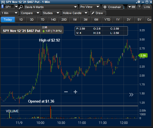Click the 1.07 (71.81%) change value
The image size is (153, 128).
(x=54, y=31)
